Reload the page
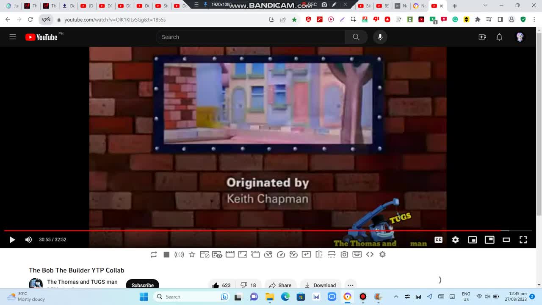542x305 pixels. tap(30, 19)
